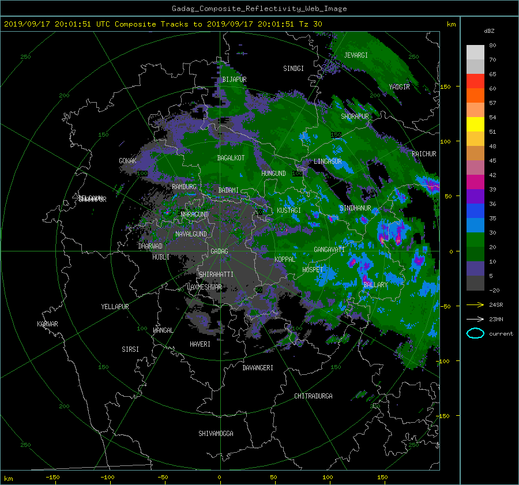Image resolution: width=519 pixels, height=485 pixels.
Task: Click the '100' tick on the bottom axis
Action: click(328, 477)
